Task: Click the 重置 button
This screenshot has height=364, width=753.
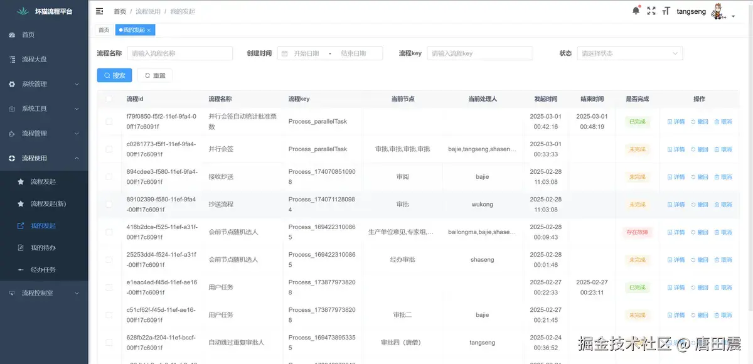Action: (154, 75)
